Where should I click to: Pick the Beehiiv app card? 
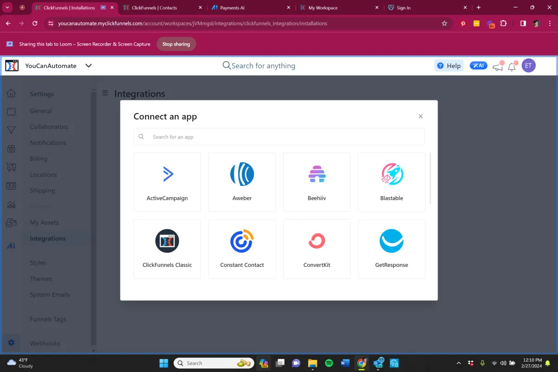pyautogui.click(x=317, y=182)
